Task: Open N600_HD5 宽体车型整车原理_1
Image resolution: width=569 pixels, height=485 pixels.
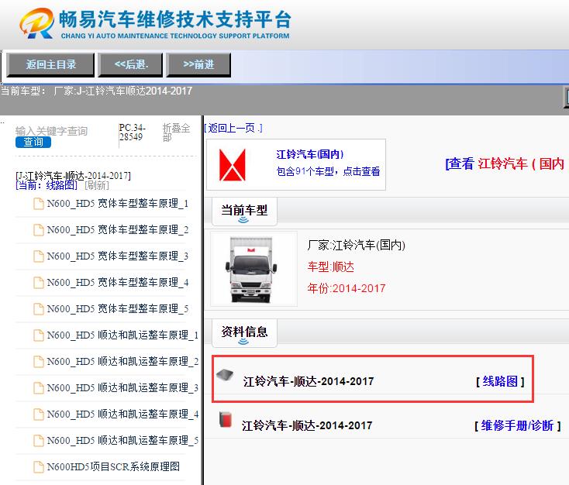Action: [118, 204]
